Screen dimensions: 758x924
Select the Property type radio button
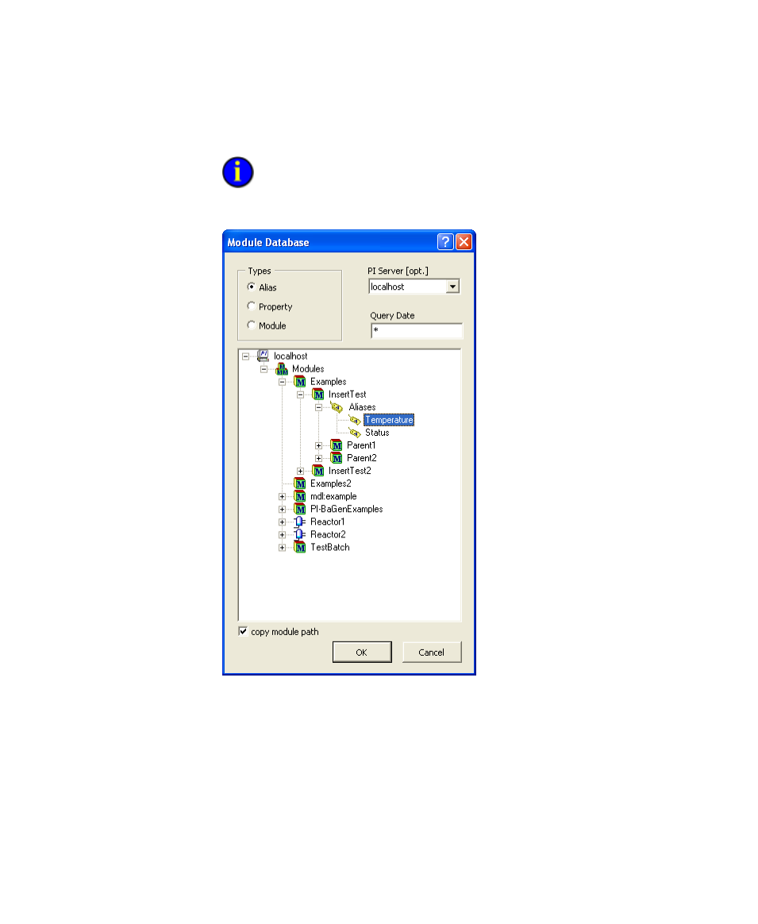pyautogui.click(x=252, y=306)
